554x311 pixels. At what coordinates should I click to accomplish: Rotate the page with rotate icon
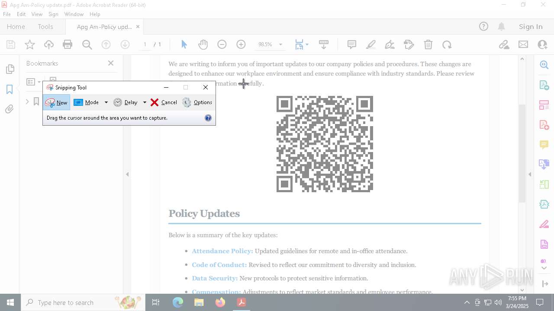(x=447, y=44)
